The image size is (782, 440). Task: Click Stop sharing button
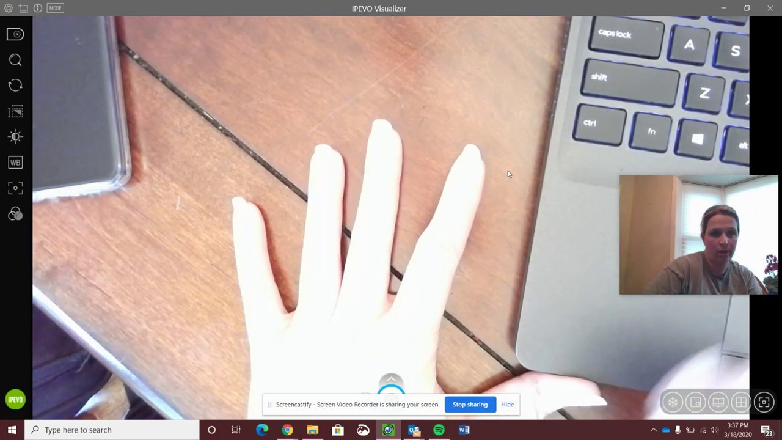point(470,405)
